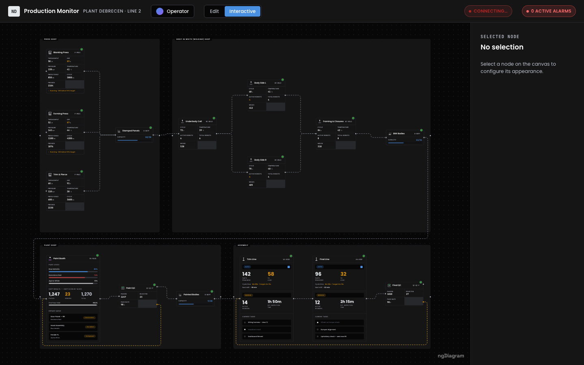Viewport: 584px width, 365px height.
Task: Click the Blanking Press node icon
Action: (50, 52)
